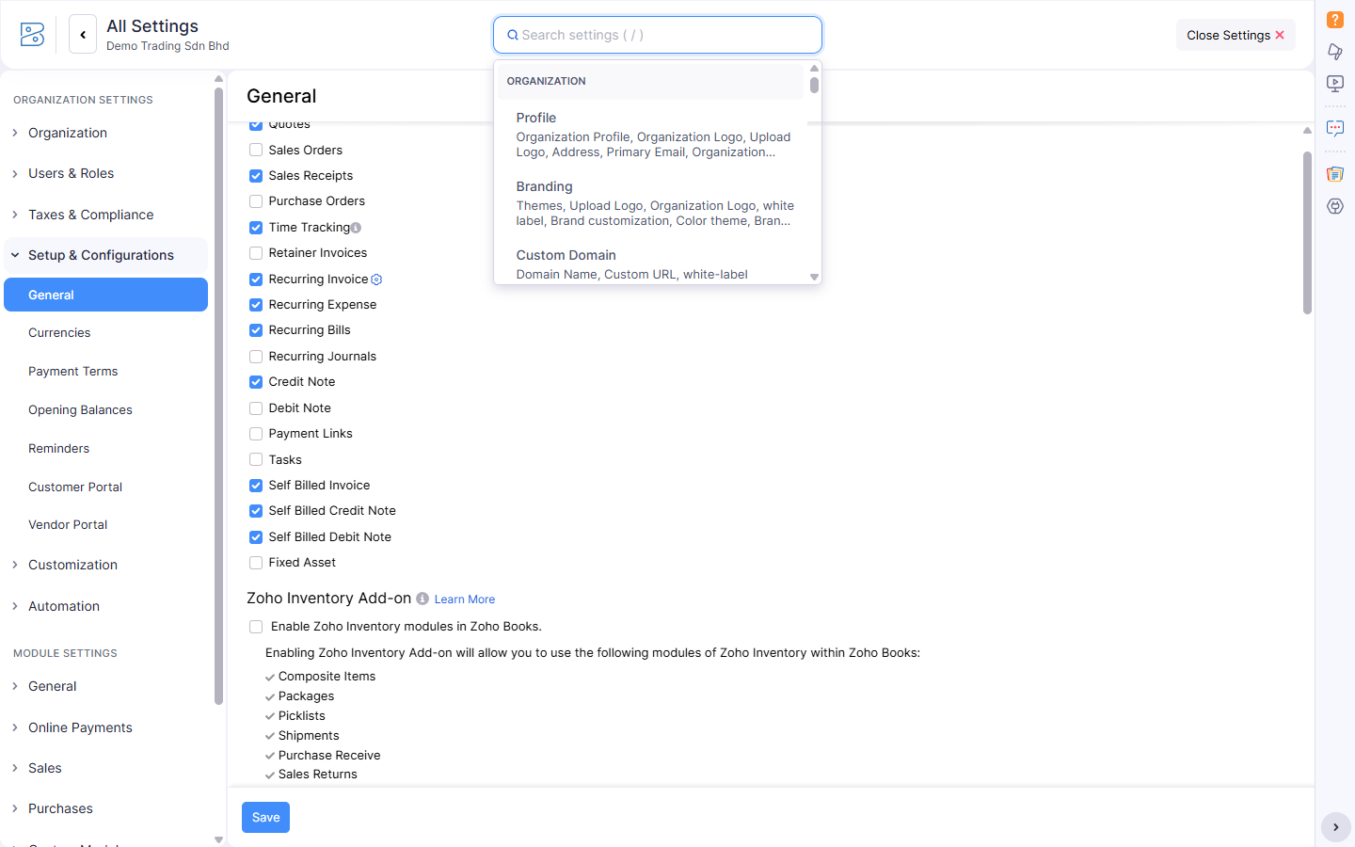1355x847 pixels.
Task: Click the red X in Close Settings
Action: [1280, 35]
